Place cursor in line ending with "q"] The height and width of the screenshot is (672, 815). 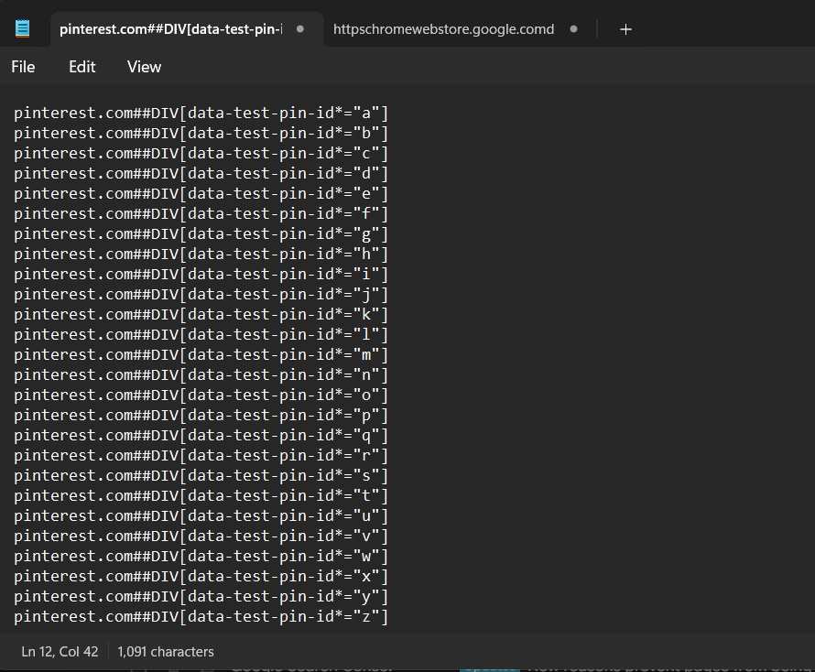click(x=201, y=436)
